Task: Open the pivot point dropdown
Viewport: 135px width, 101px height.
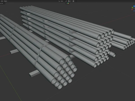Action: [x=66, y=1]
